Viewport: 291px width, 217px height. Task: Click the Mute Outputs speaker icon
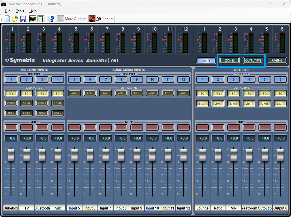click(x=60, y=19)
